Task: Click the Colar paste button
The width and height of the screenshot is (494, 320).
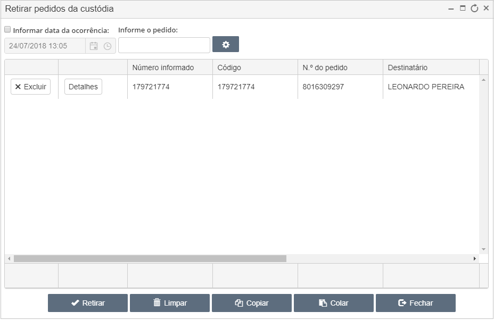Action: coord(334,303)
